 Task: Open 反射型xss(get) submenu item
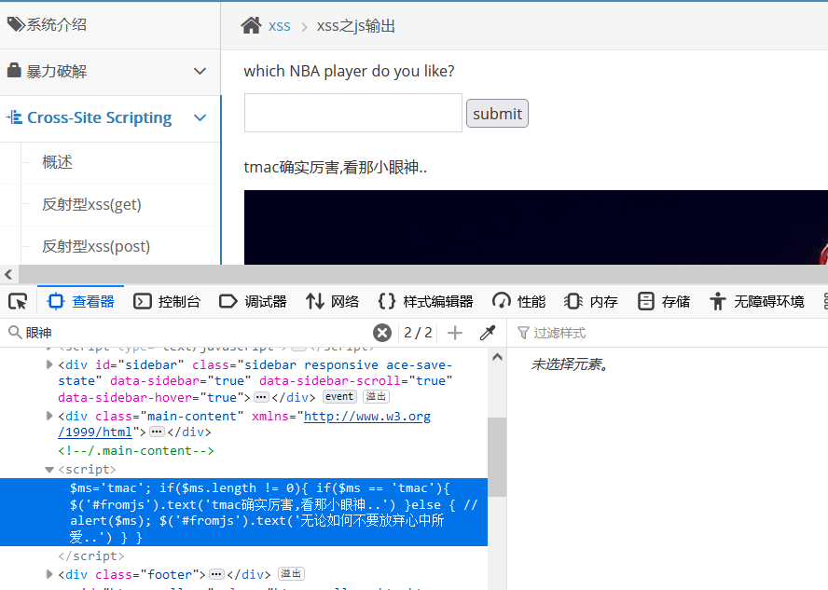click(x=92, y=204)
